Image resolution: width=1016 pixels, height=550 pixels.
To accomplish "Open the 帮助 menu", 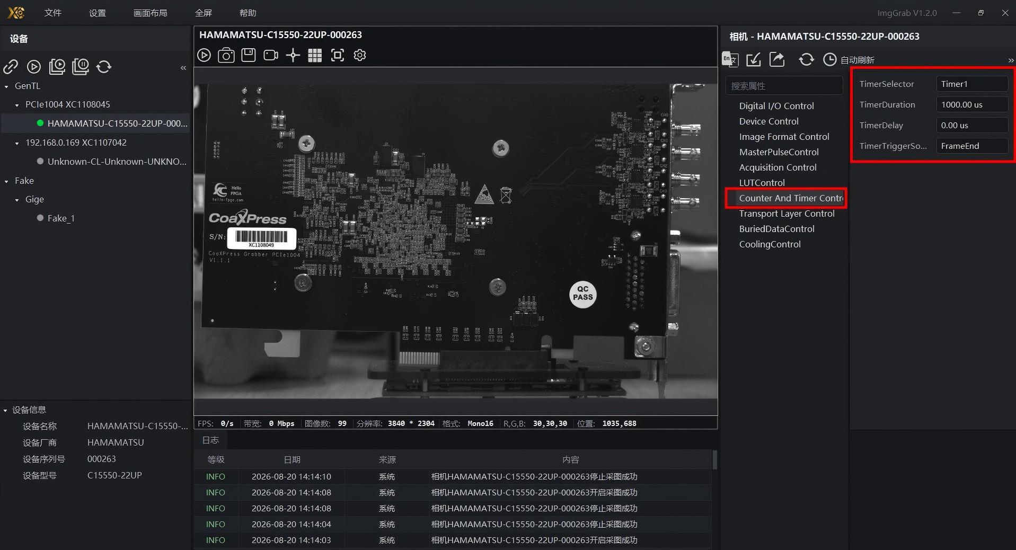I will point(248,13).
